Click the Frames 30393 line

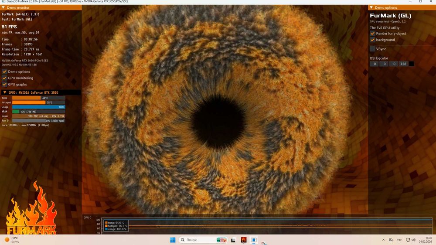point(17,44)
